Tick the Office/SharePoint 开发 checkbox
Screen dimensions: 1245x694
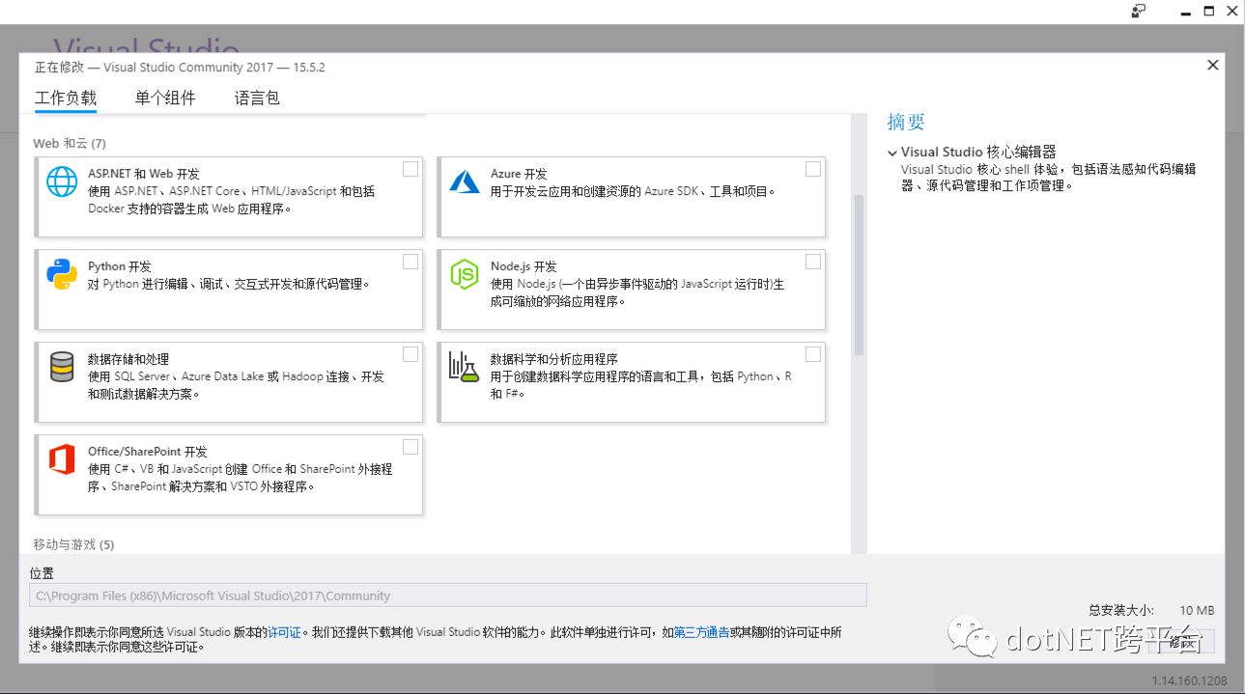coord(410,447)
